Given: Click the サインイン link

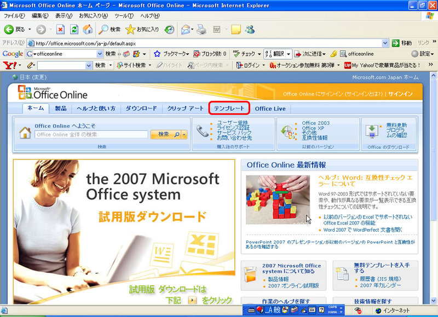Looking at the screenshot, I should pyautogui.click(x=400, y=93).
